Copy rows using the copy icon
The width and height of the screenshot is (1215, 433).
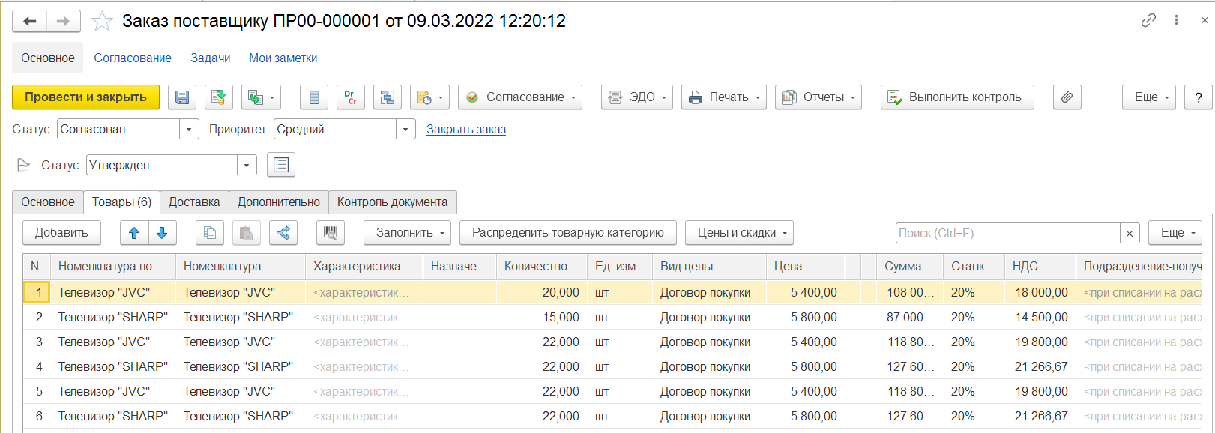[210, 233]
